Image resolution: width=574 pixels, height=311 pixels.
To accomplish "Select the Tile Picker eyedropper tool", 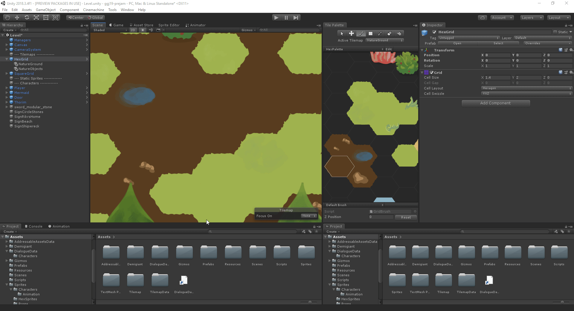I will (x=380, y=33).
